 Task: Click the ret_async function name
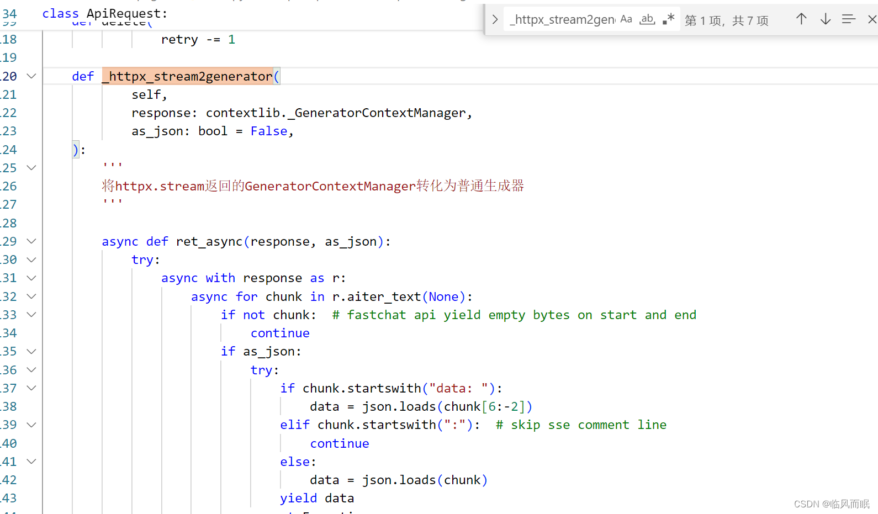point(209,241)
